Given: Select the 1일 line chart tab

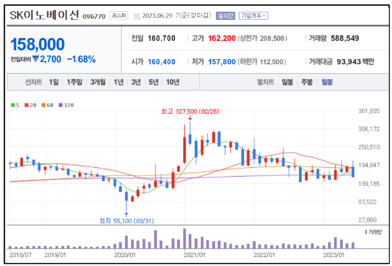Looking at the screenshot, I should coord(54,82).
